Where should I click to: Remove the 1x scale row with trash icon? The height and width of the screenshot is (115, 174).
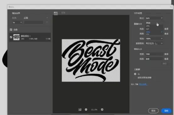(47, 22)
